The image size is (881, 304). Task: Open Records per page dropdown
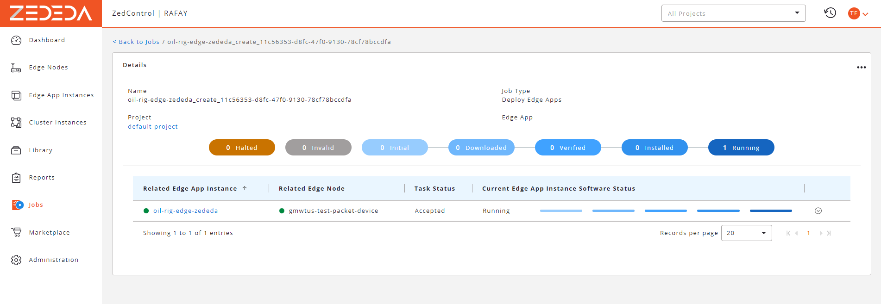[x=746, y=233]
